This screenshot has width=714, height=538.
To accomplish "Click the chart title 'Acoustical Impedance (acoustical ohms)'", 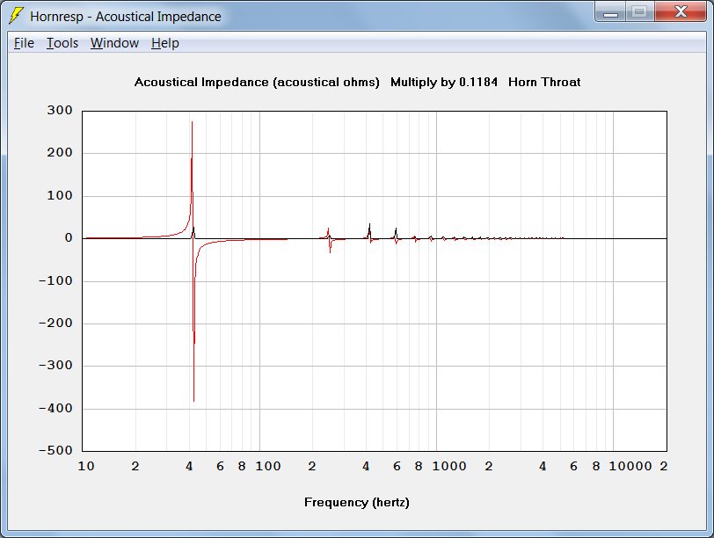I will 257,83.
